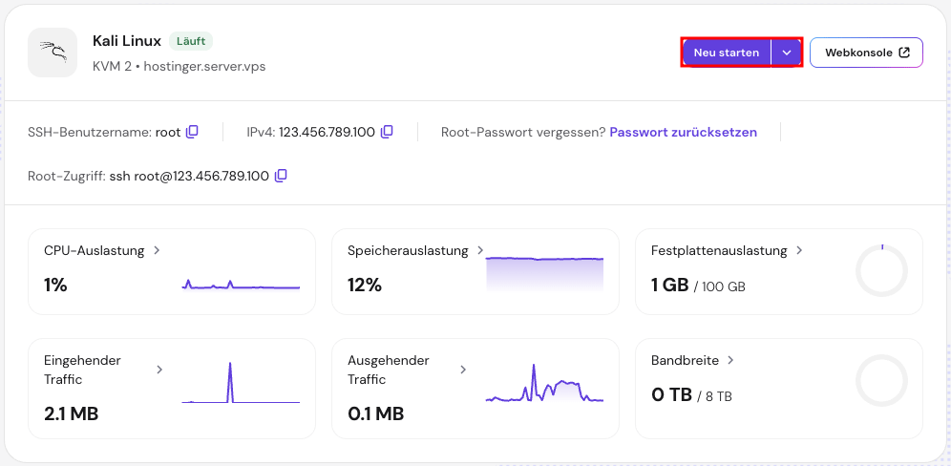Copy the IPv4 address 123.456.789.100
The image size is (951, 466).
[387, 132]
